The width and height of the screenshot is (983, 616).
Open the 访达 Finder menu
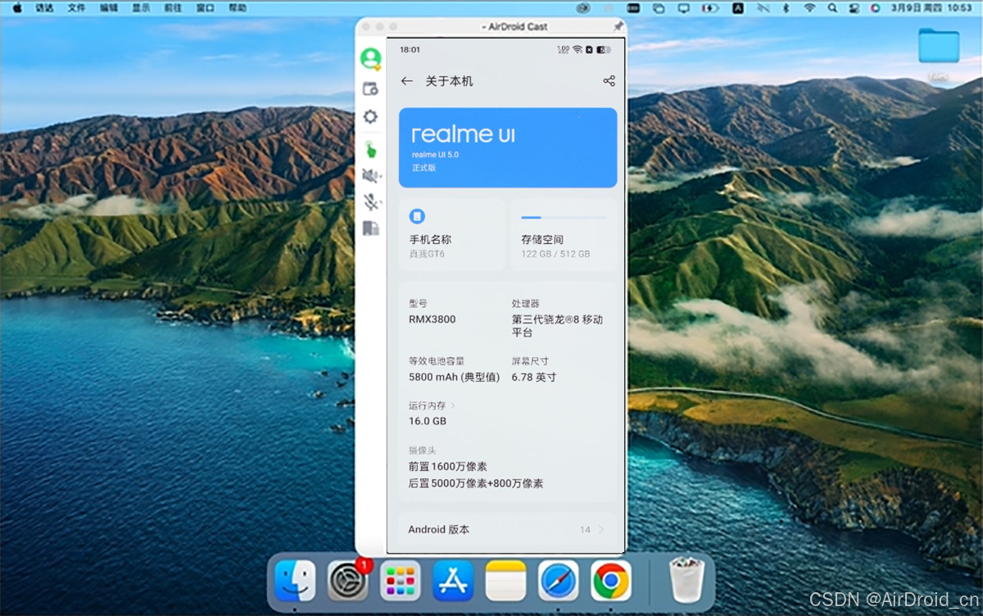click(44, 7)
